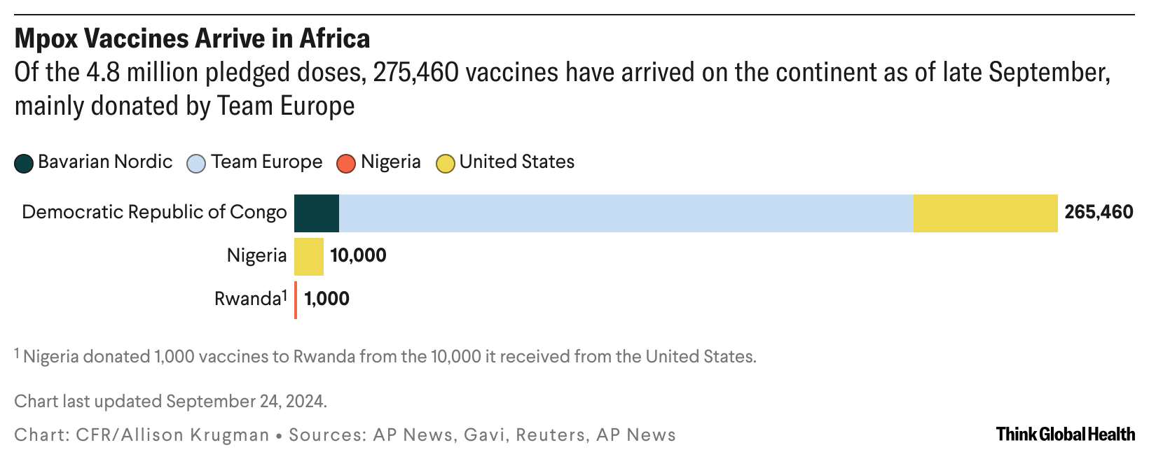
Task: Click the sources line crediting CFR/Allison Krugman
Action: (x=345, y=435)
